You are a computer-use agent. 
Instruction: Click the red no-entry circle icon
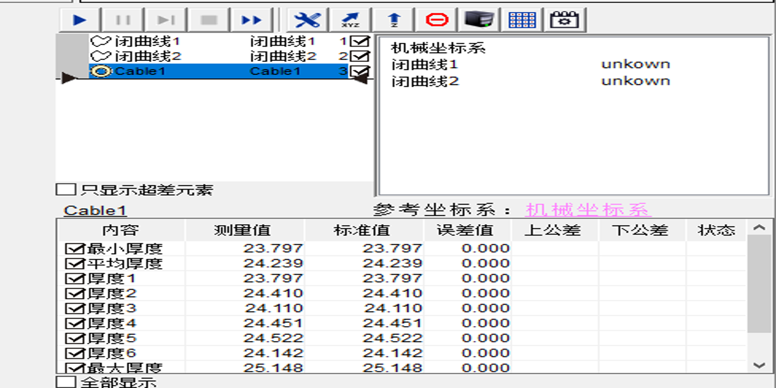tap(437, 20)
